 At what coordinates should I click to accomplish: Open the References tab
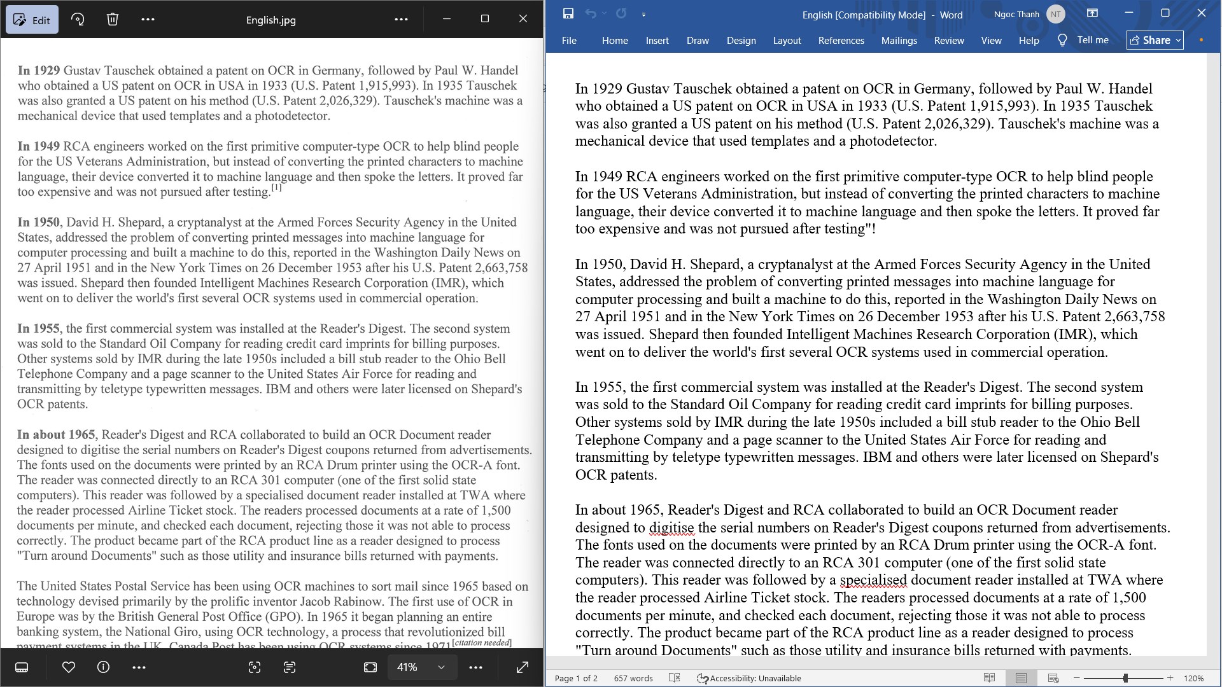point(841,40)
